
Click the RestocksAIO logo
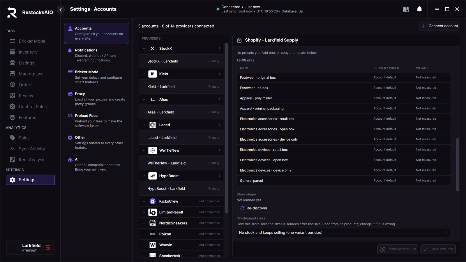(12, 12)
